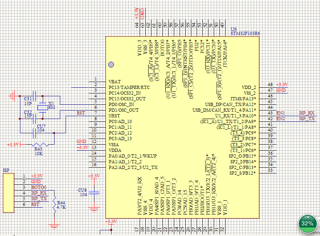
Task: Click the PA0/AD_0/T2_1/WKUP pin name
Action: pos(133,156)
